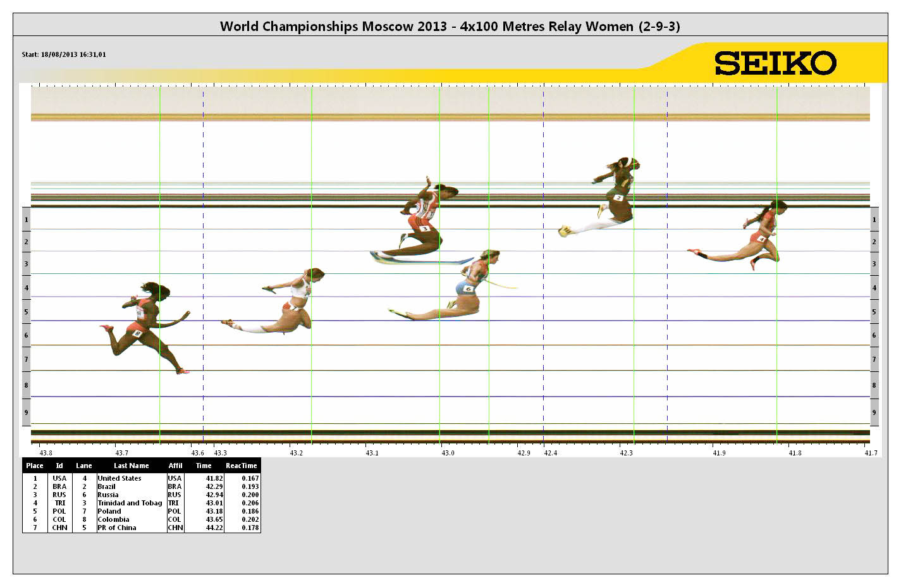Click the 42.3 mark on time scale
The image size is (901, 587).
tap(625, 453)
